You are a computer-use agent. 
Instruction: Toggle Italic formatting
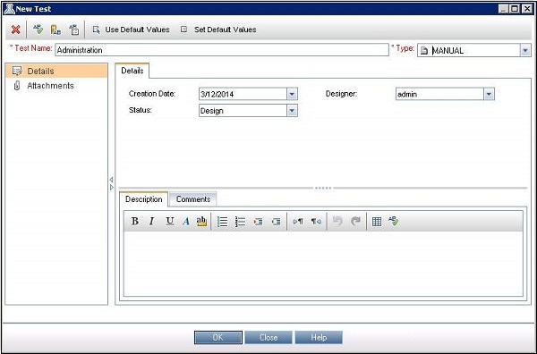tap(151, 222)
